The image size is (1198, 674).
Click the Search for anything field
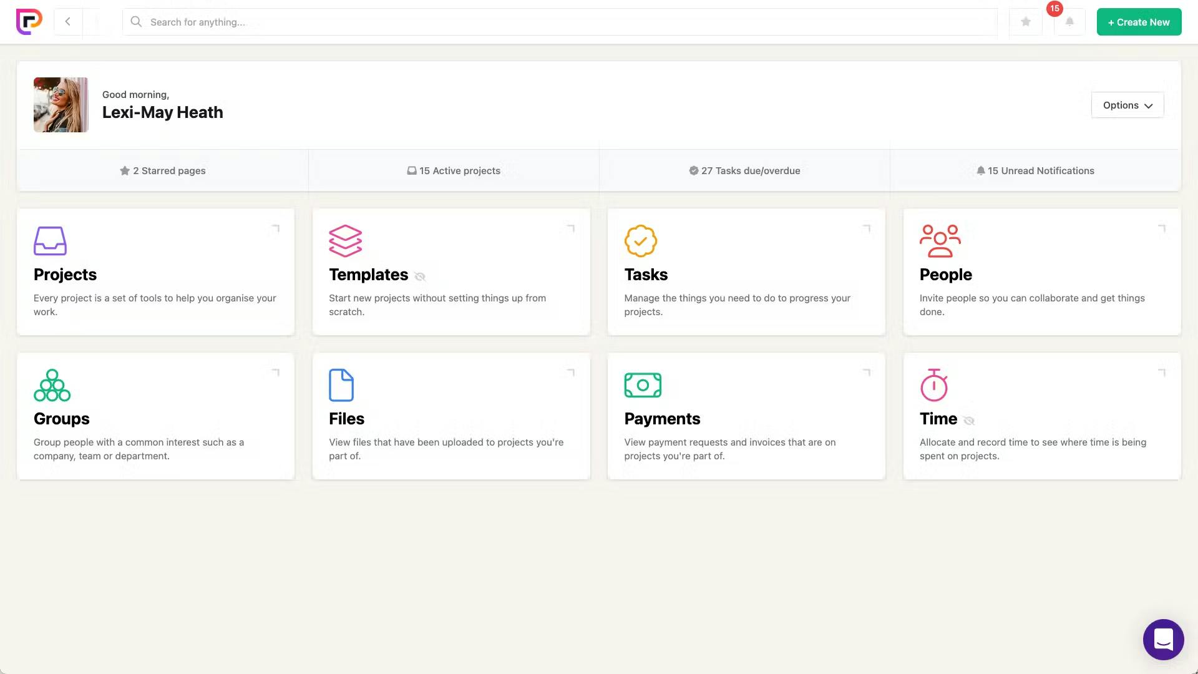[x=560, y=22]
